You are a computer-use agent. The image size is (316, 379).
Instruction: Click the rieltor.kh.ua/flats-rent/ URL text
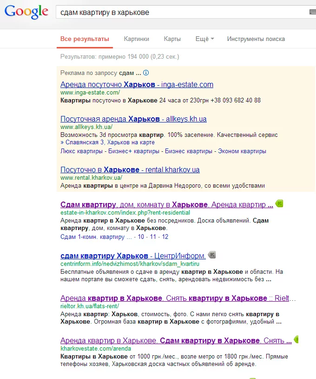tap(90, 306)
